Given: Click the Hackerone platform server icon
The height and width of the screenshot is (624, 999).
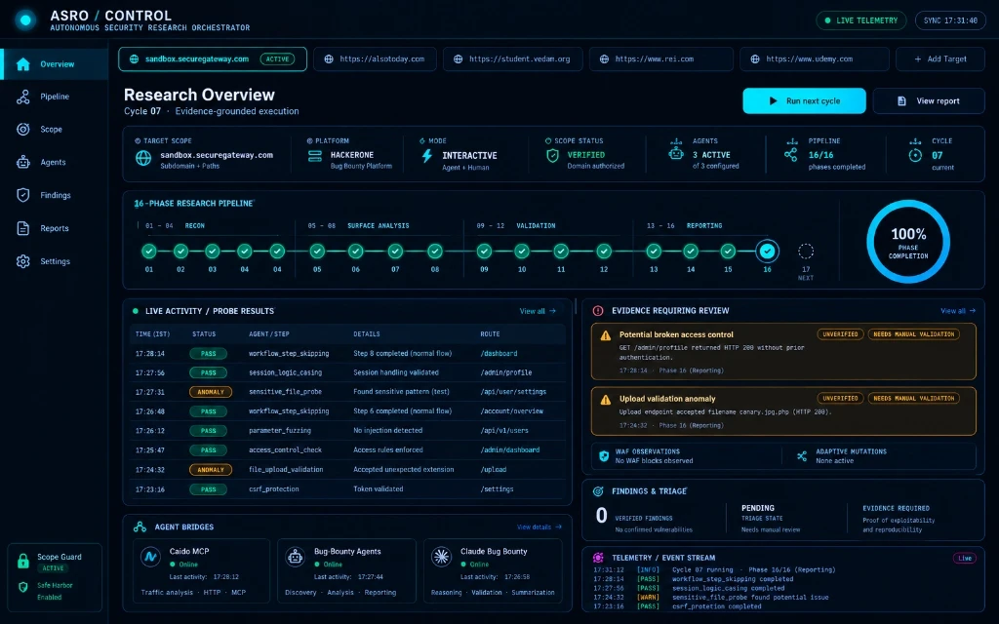Looking at the screenshot, I should click(x=315, y=156).
